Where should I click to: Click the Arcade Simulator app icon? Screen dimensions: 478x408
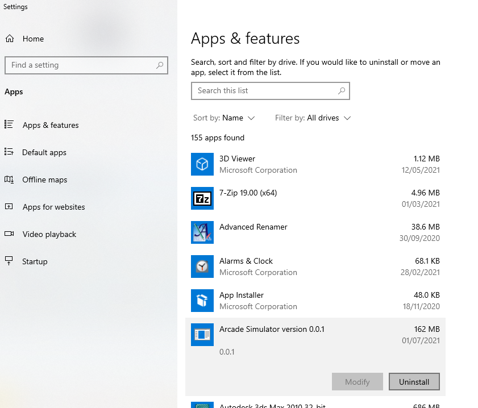point(202,335)
